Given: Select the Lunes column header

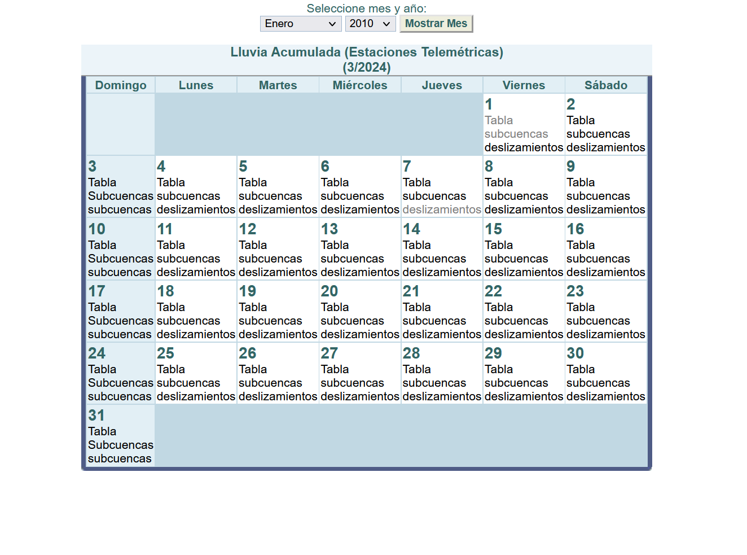Looking at the screenshot, I should coord(196,85).
